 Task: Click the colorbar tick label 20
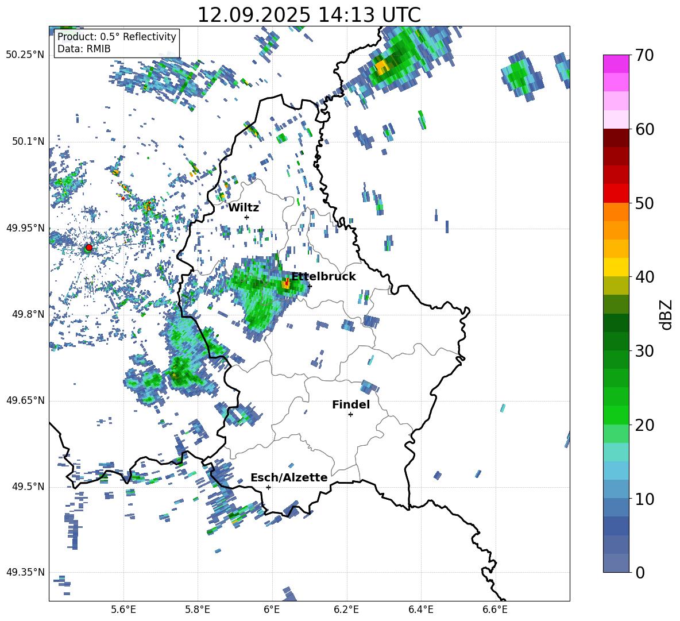pos(644,425)
